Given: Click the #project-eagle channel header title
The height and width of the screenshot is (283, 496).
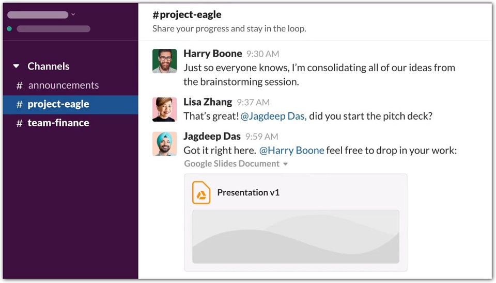Looking at the screenshot, I should (187, 15).
